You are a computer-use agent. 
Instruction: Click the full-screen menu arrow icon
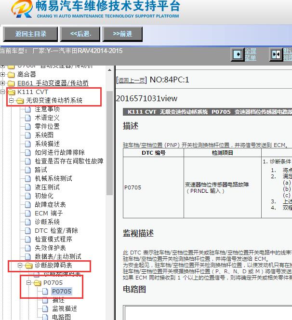tap(238, 54)
